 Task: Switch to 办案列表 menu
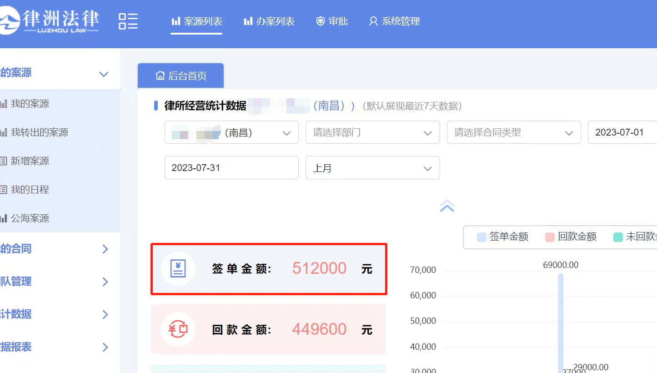tap(269, 21)
